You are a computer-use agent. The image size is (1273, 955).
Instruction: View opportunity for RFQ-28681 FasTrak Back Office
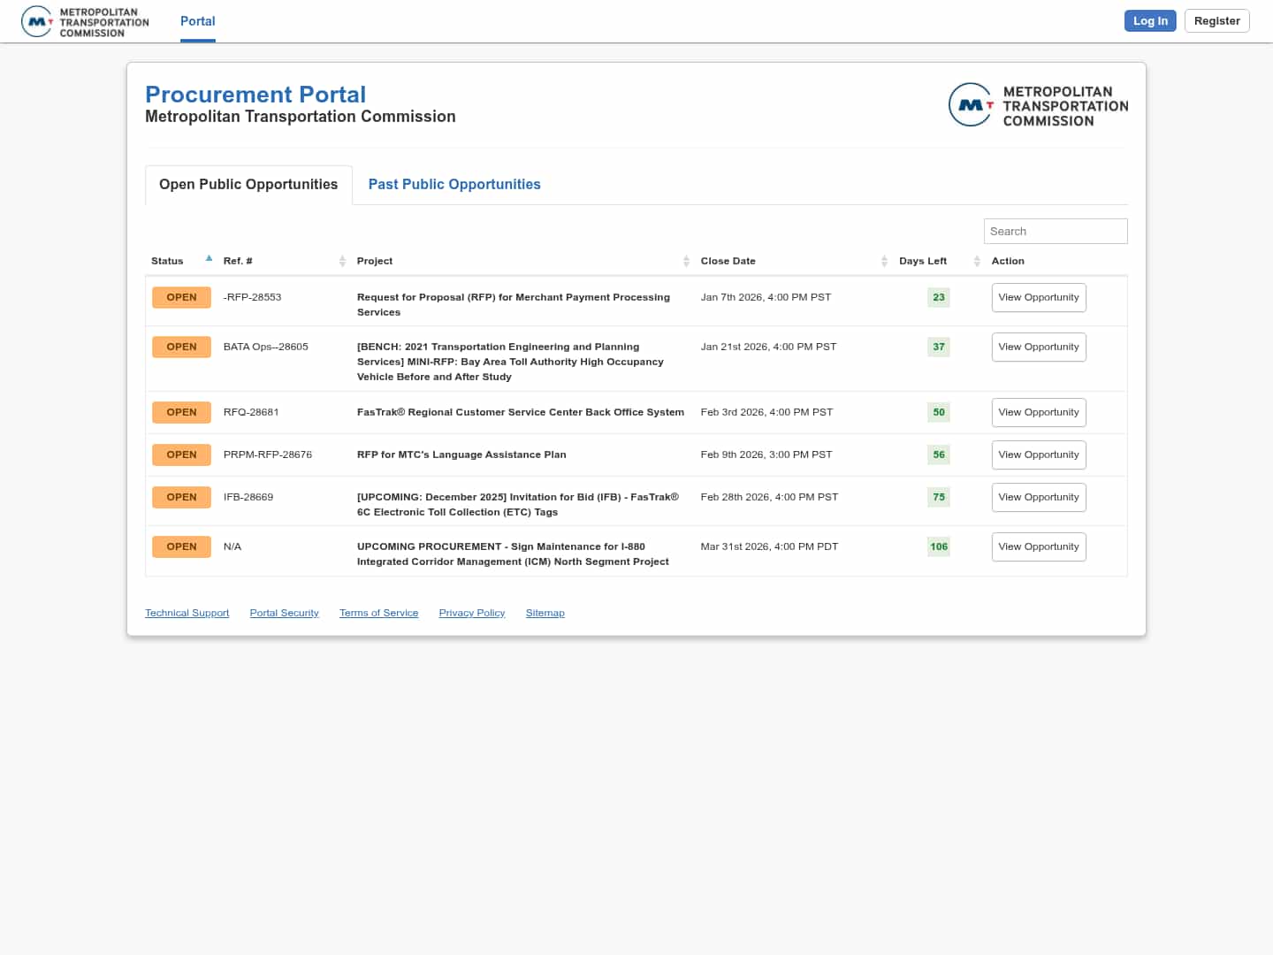[x=1038, y=412]
